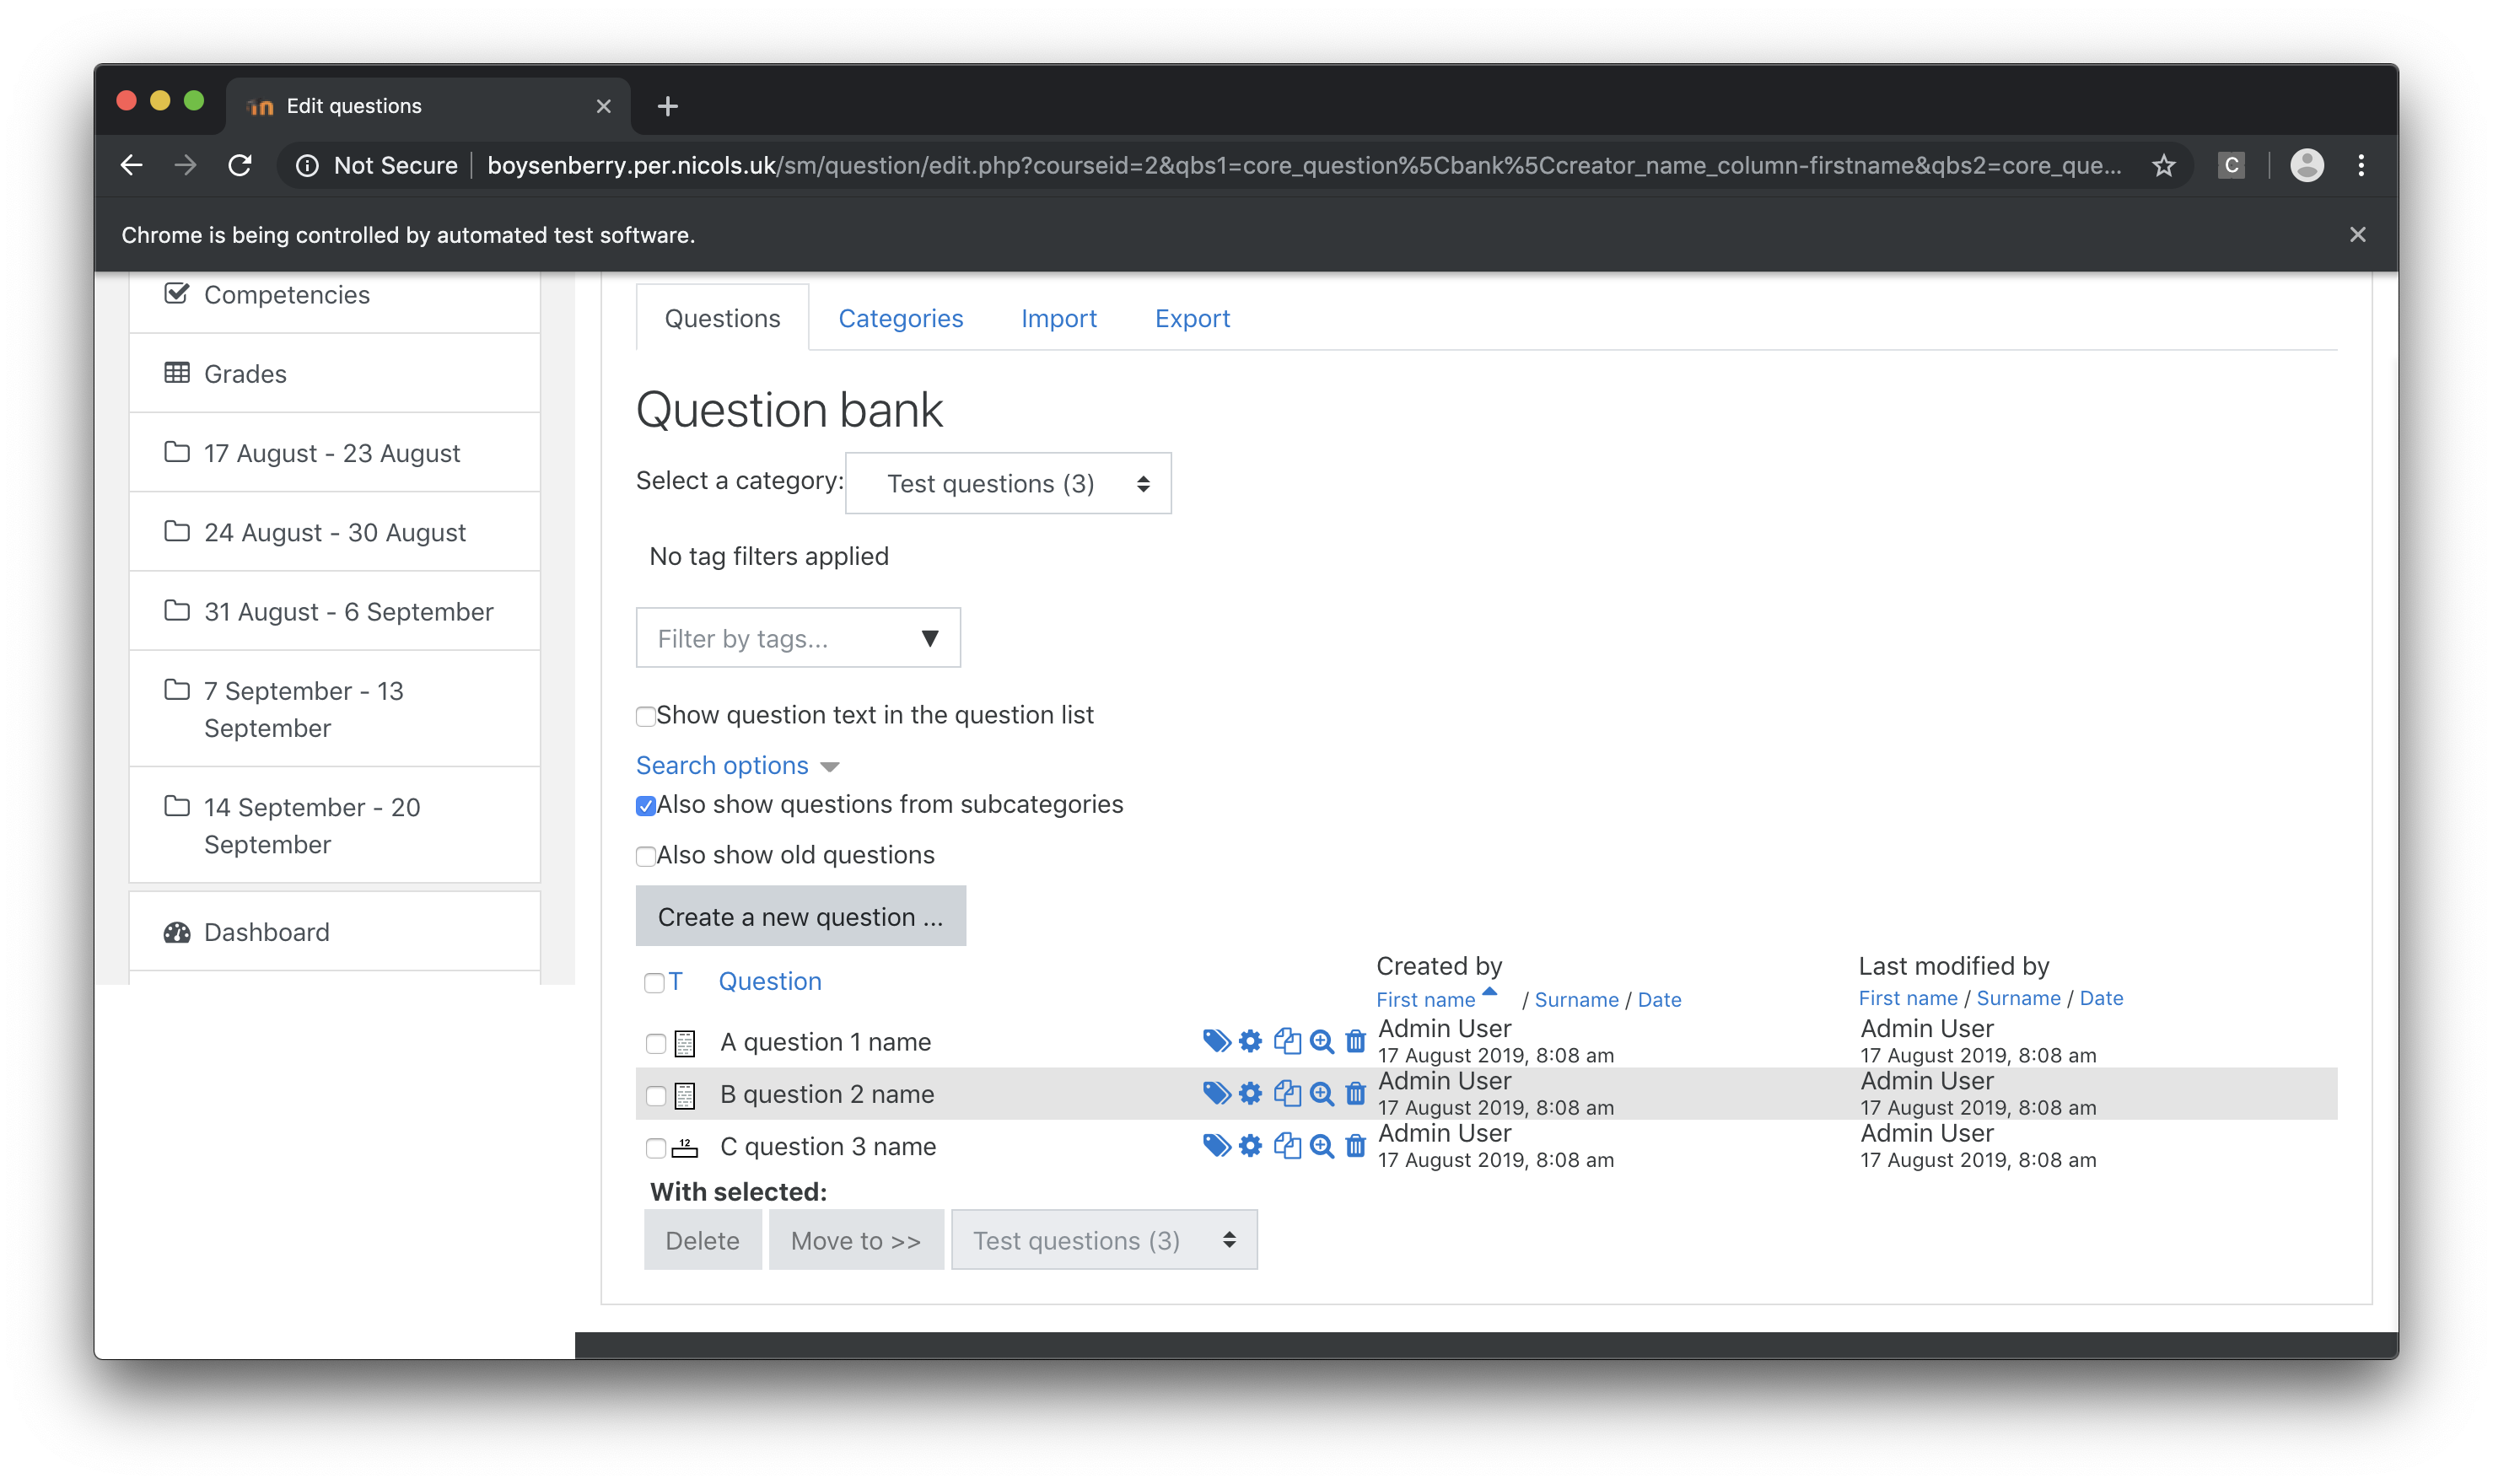
Task: Sort Last modified by First name
Action: (x=1907, y=997)
